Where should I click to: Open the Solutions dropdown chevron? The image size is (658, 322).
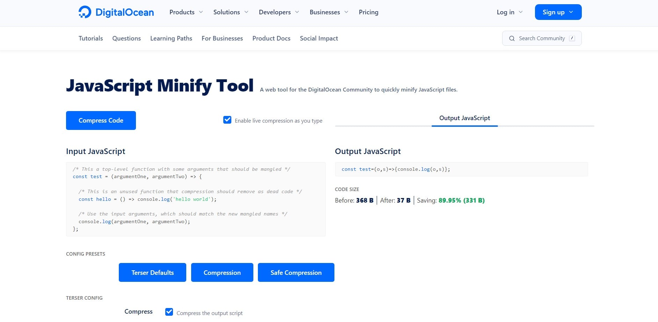coord(247,12)
